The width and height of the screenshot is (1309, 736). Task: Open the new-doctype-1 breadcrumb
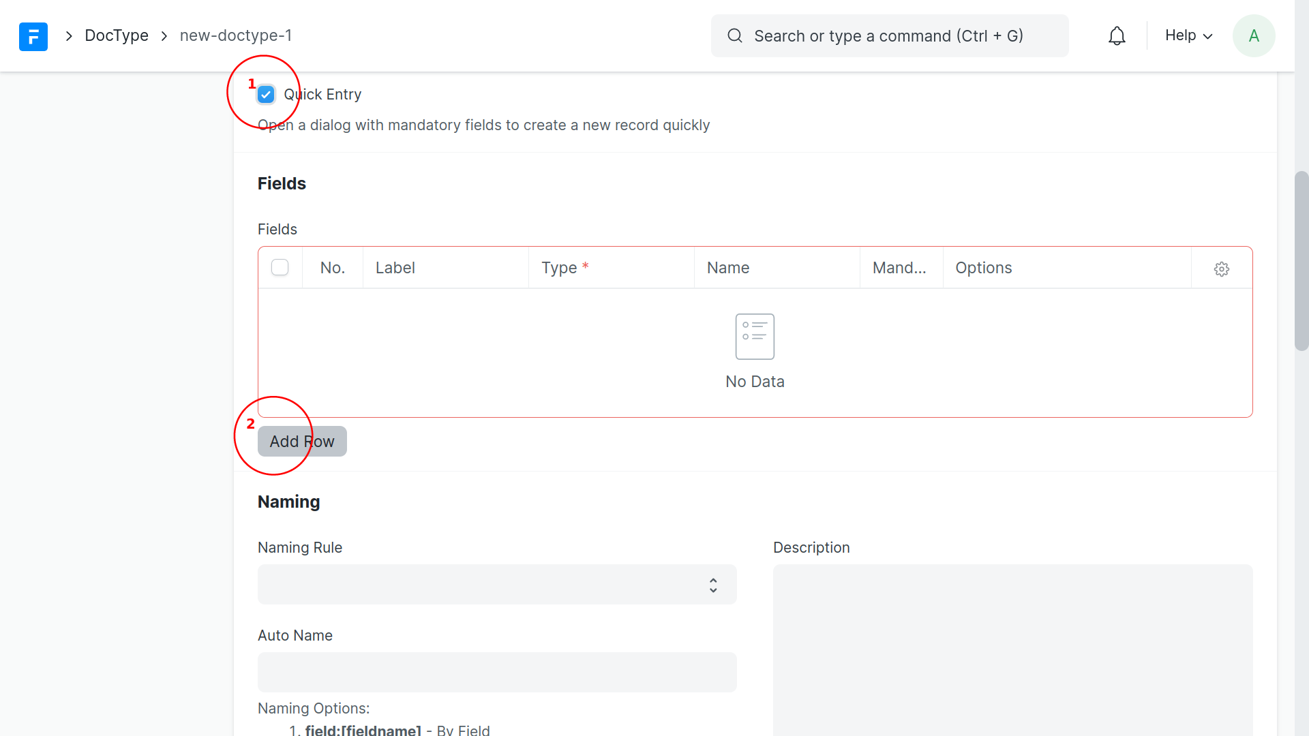(236, 36)
